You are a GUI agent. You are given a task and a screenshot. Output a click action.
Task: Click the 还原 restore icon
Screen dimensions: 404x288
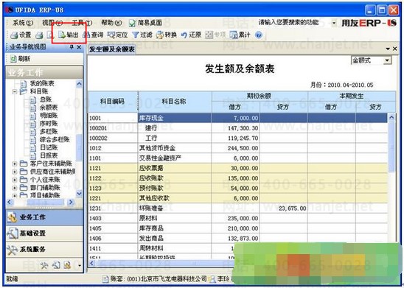(x=191, y=35)
